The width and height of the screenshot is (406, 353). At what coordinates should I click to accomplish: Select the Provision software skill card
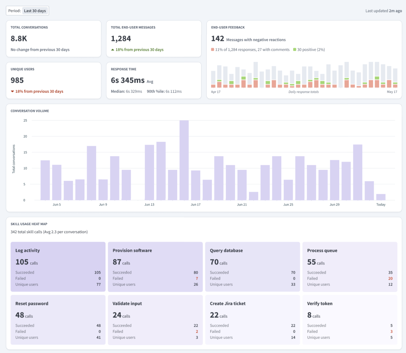click(155, 267)
